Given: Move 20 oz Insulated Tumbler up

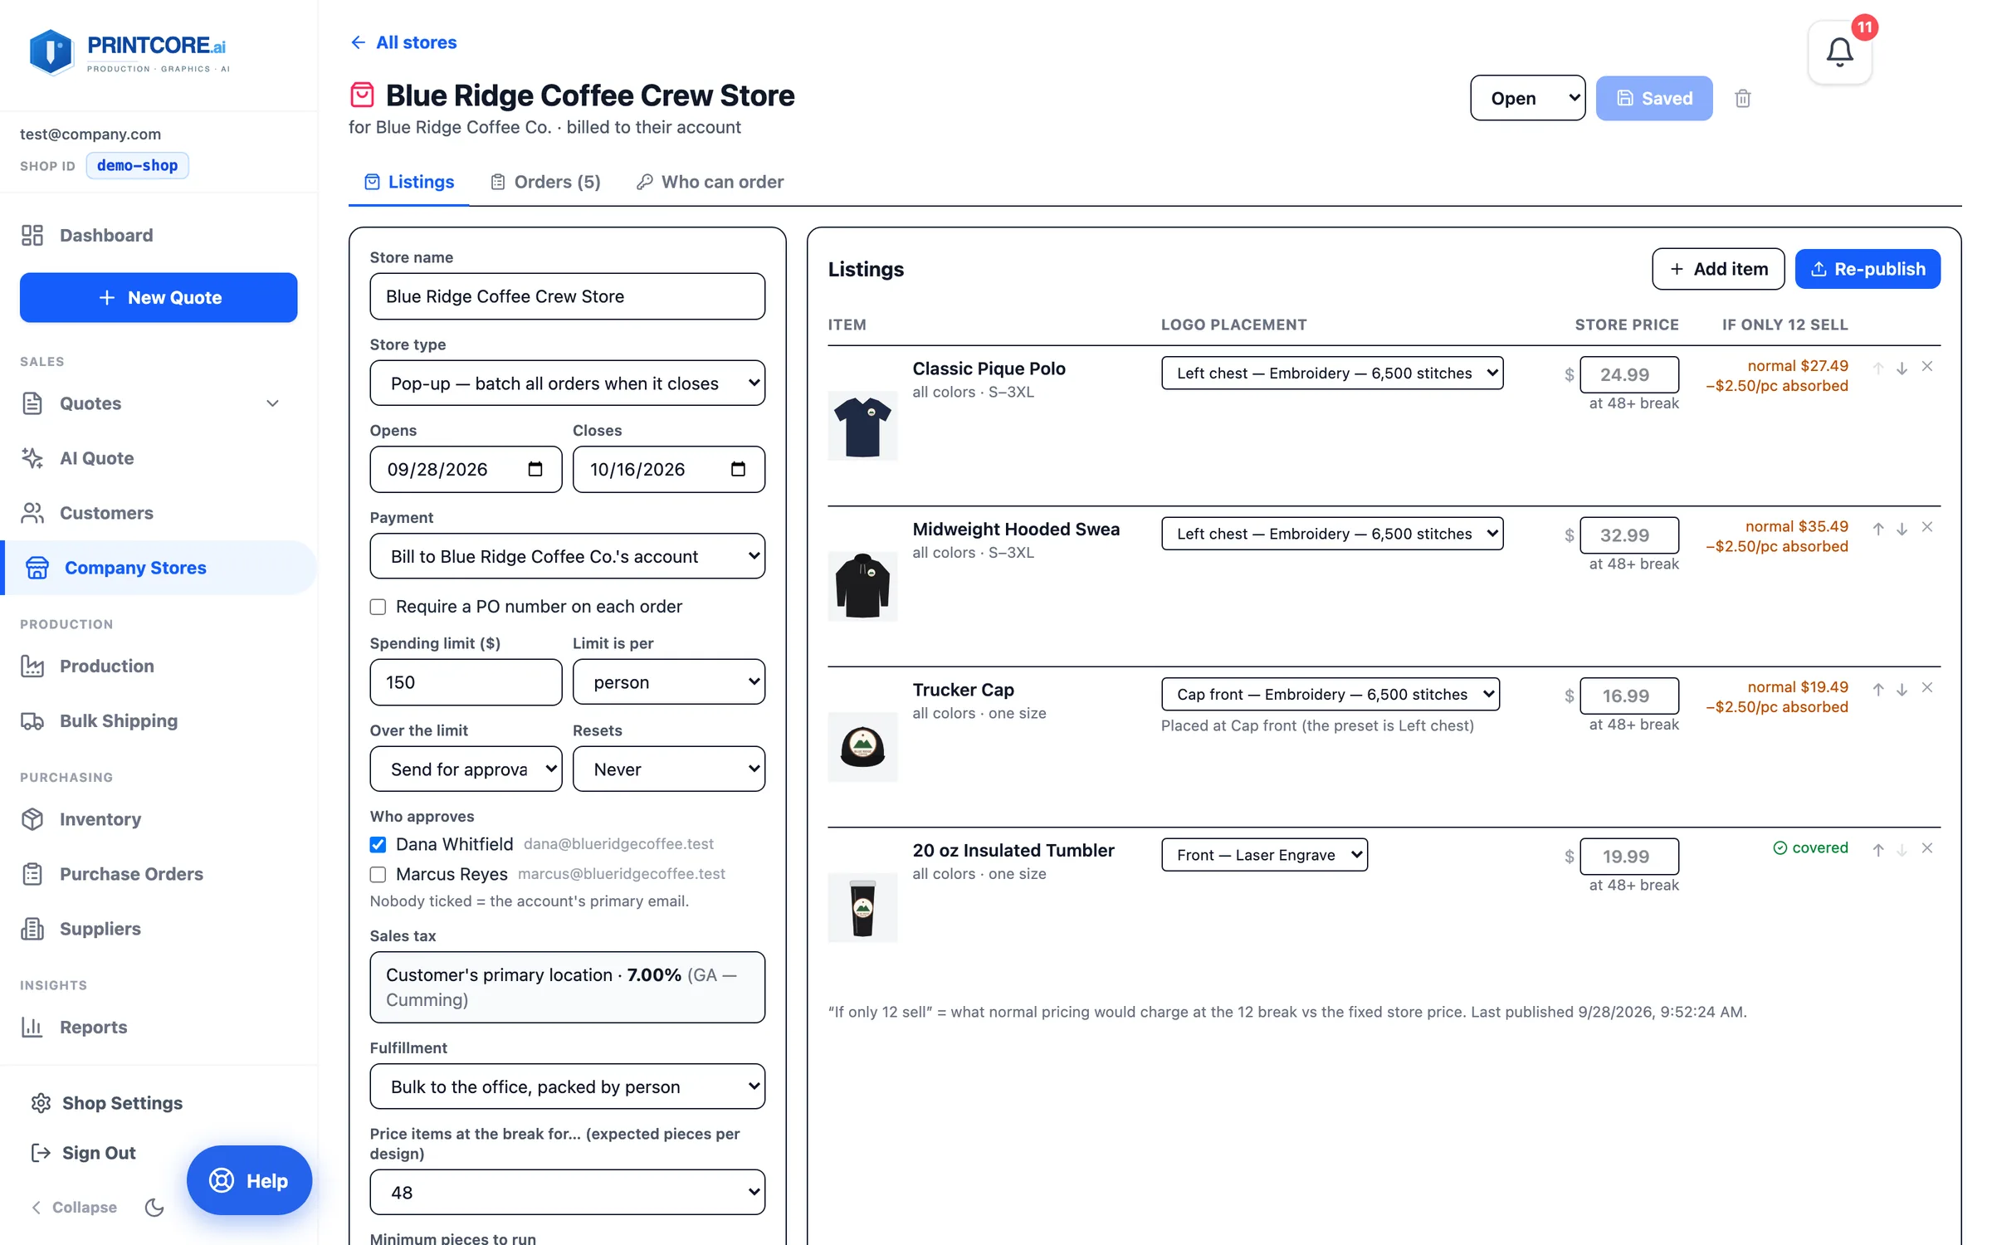Looking at the screenshot, I should pos(1877,849).
